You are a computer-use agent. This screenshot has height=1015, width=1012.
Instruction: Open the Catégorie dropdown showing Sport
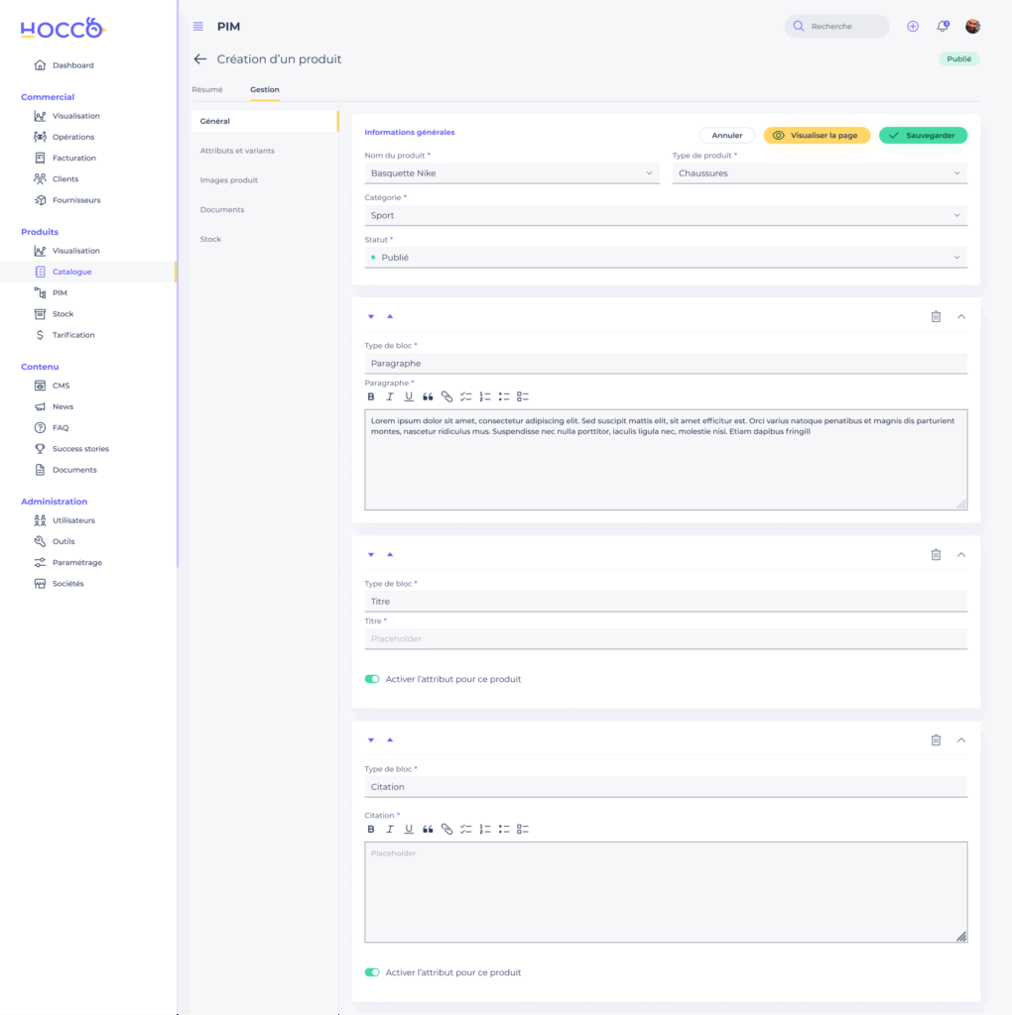665,215
